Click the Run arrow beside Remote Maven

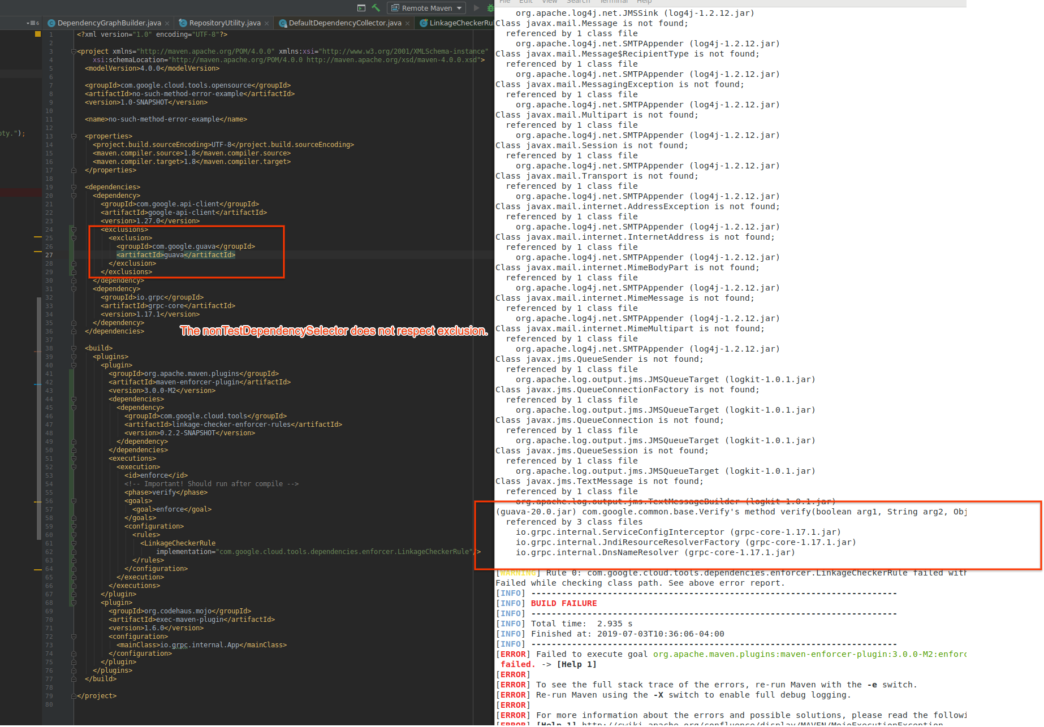click(x=476, y=8)
